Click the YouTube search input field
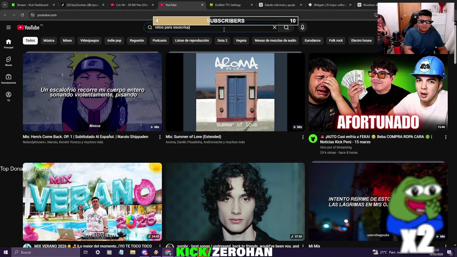This screenshot has height=257, width=457. (211, 27)
